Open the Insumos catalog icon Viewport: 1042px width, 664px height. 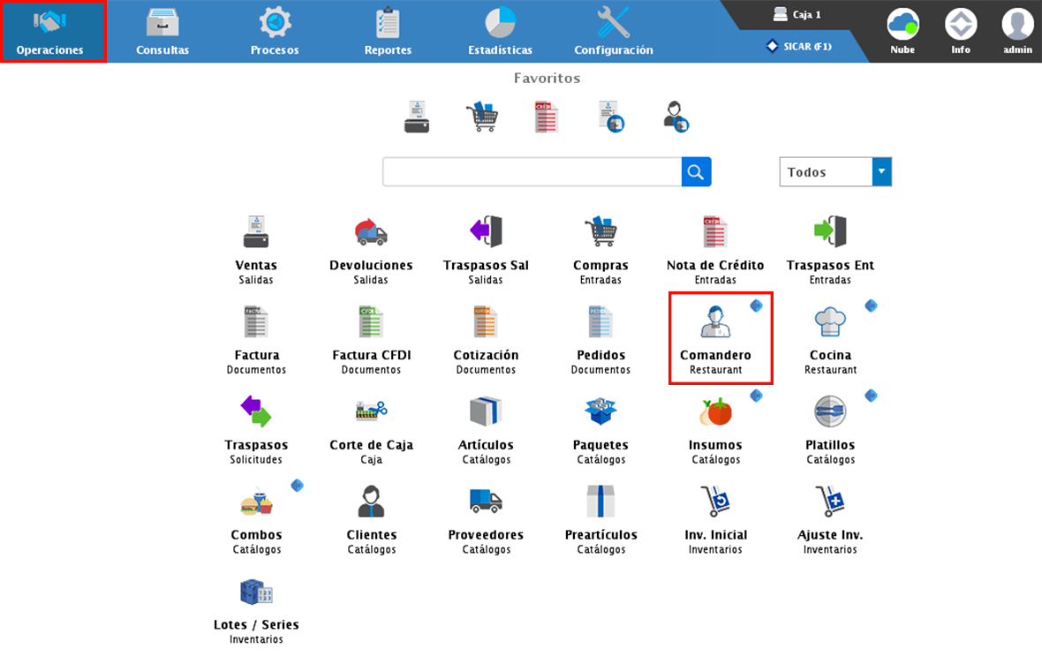pos(715,412)
